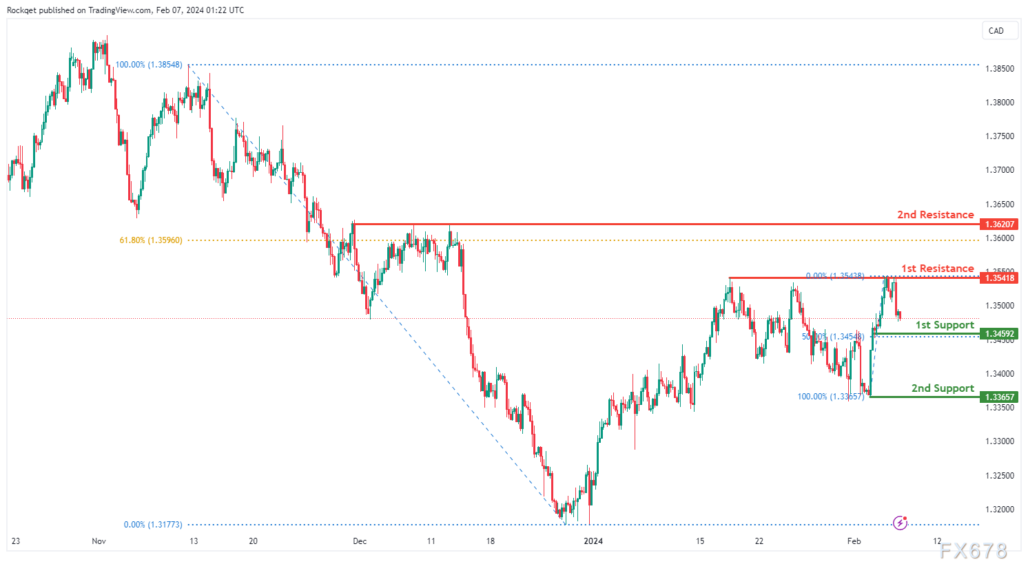Click the 1.32000 price axis tick
This screenshot has width=1028, height=575.
(x=1000, y=510)
